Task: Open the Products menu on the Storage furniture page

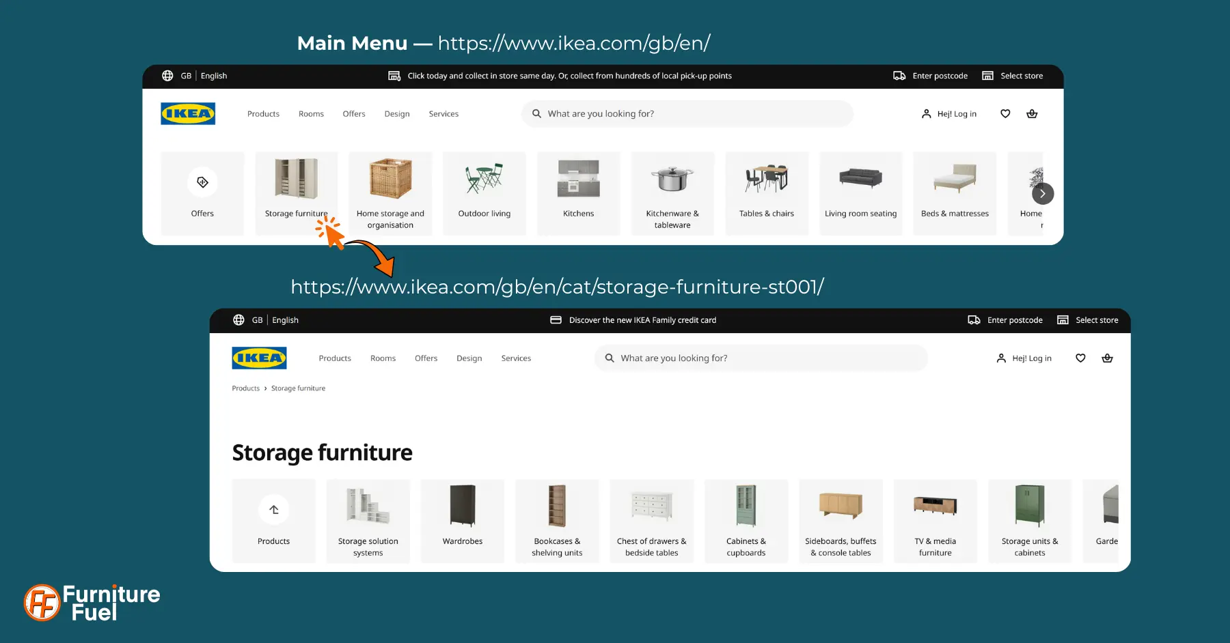Action: tap(335, 358)
